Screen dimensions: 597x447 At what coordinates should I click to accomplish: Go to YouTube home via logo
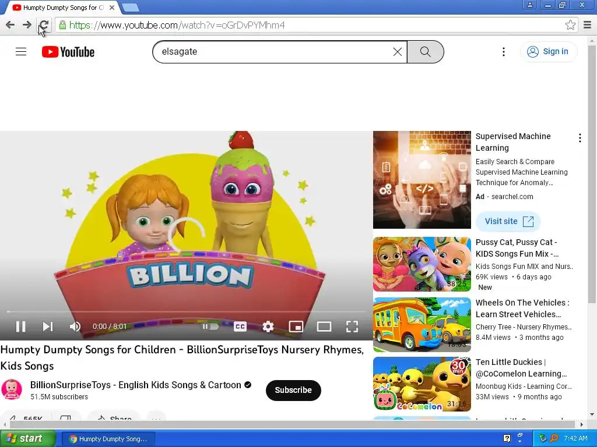[68, 52]
